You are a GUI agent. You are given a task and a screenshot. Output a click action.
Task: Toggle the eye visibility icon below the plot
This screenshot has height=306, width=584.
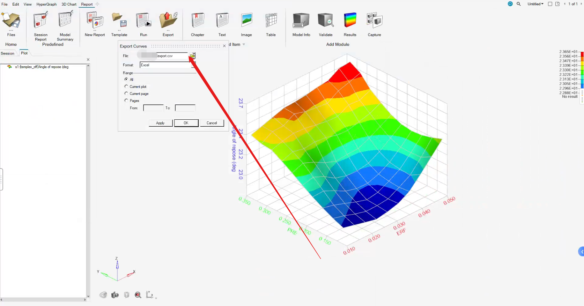pos(103,295)
